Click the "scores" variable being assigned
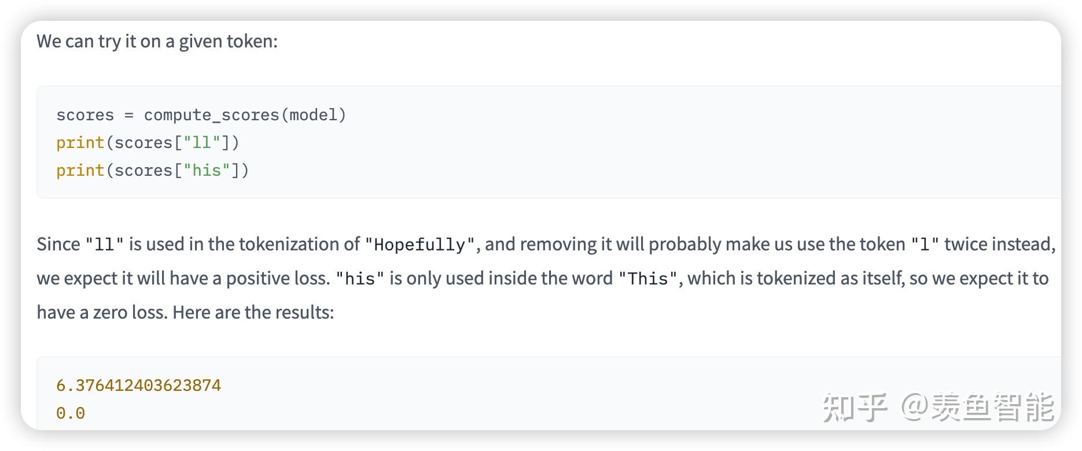This screenshot has height=451, width=1082. [85, 115]
